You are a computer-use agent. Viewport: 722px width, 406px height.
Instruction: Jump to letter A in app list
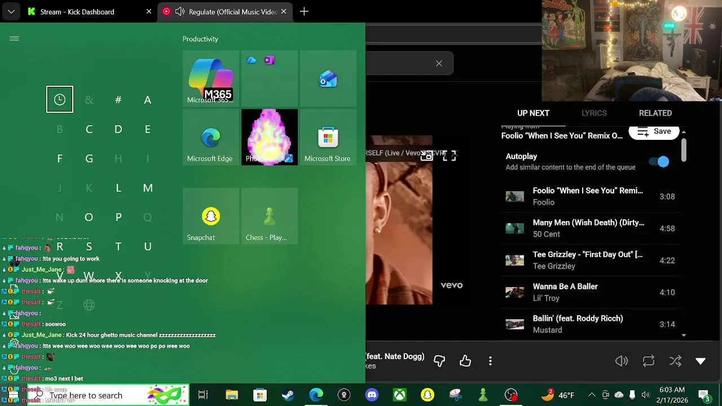click(148, 100)
